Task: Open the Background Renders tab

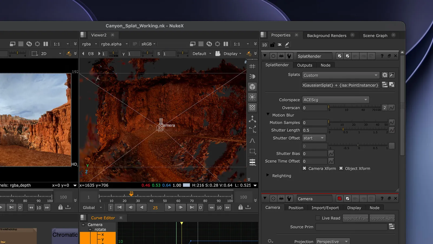Action: click(x=327, y=35)
